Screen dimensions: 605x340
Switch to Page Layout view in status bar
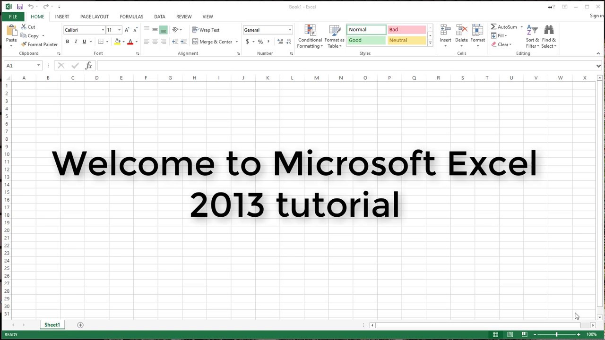tap(510, 334)
